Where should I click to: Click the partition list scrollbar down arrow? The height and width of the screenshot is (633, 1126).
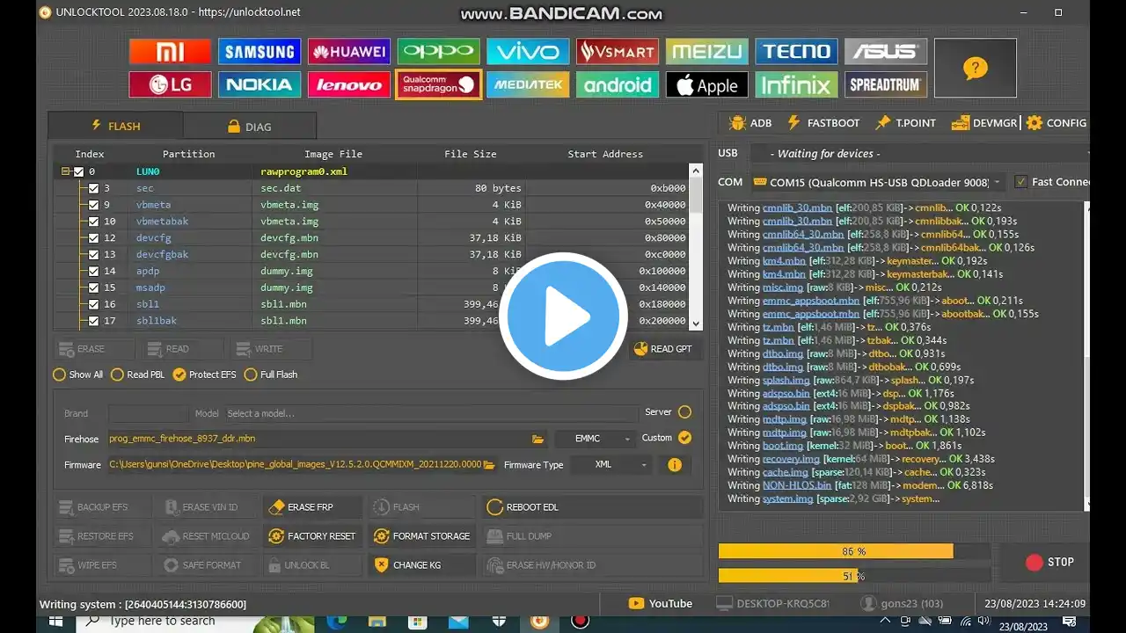point(696,323)
